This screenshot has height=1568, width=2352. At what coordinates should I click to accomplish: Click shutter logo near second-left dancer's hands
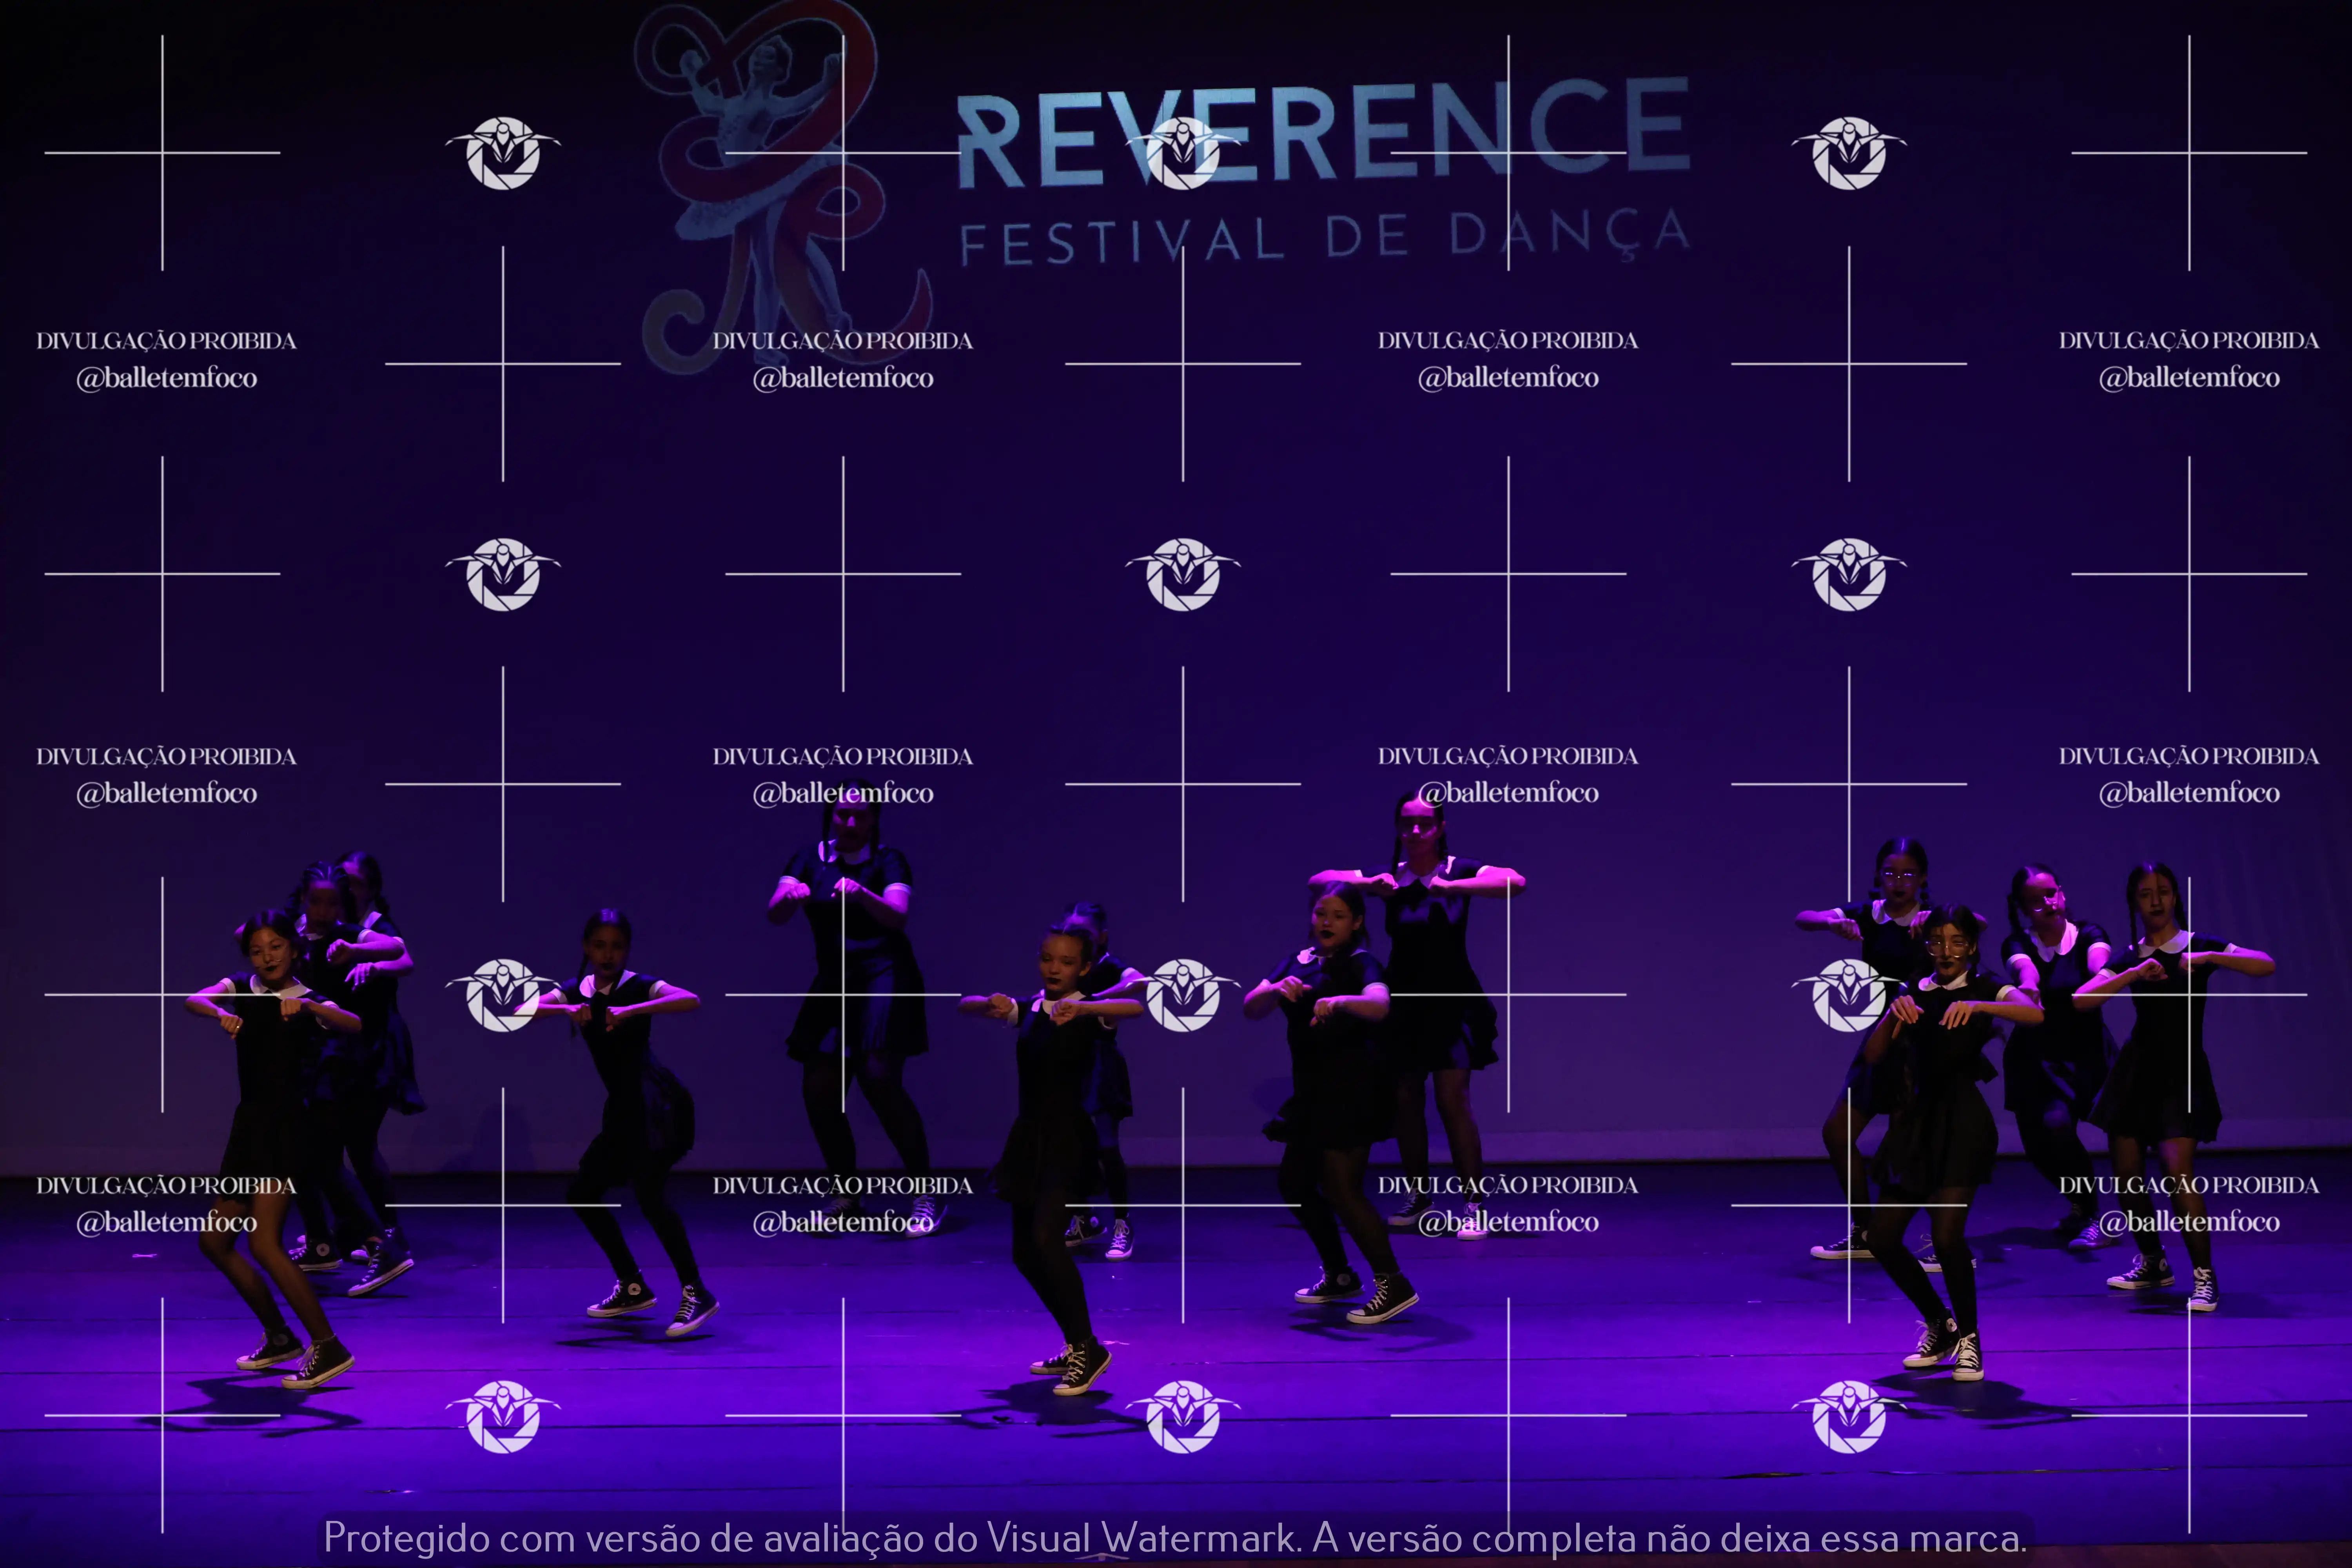[x=503, y=995]
